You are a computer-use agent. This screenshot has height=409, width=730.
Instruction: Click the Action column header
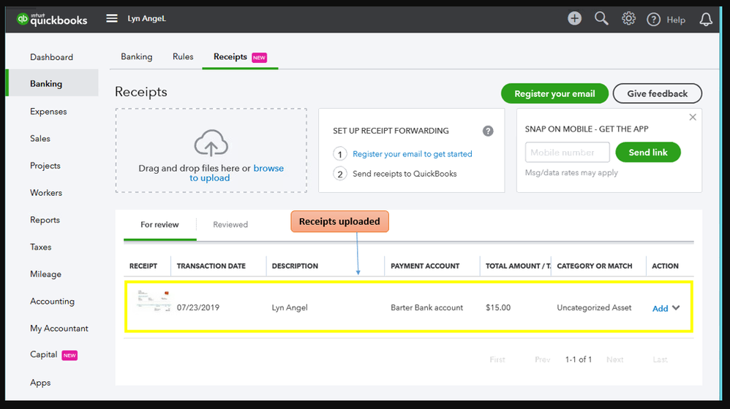(665, 266)
